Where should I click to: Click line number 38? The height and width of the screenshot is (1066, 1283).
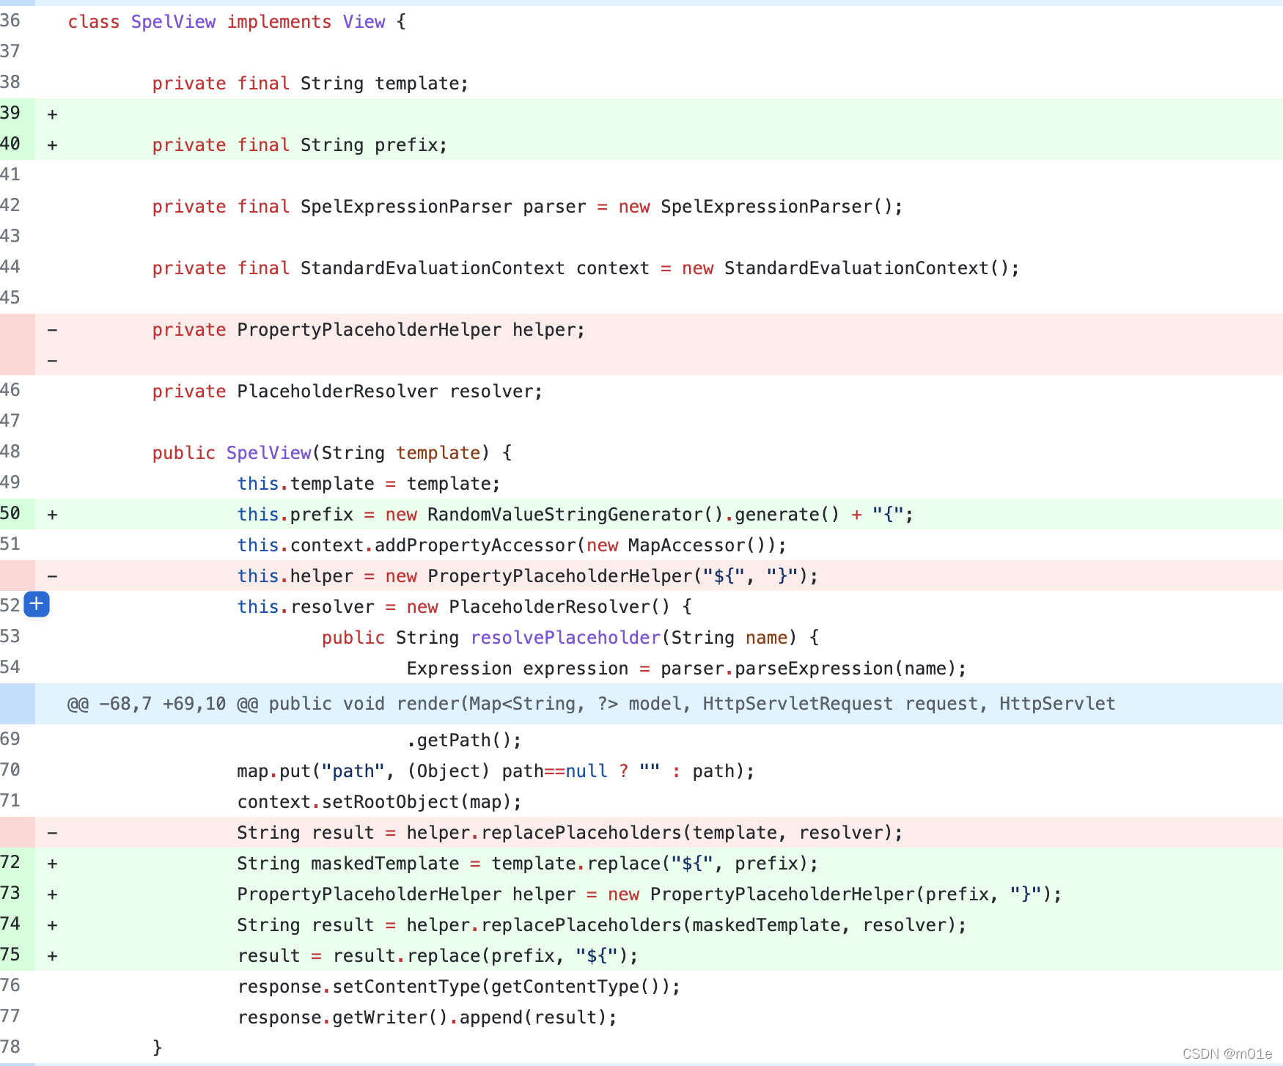tap(10, 82)
